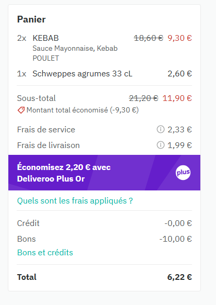Click the purple Deliveroo Plus Or banner
The image size is (216, 305).
click(104, 173)
